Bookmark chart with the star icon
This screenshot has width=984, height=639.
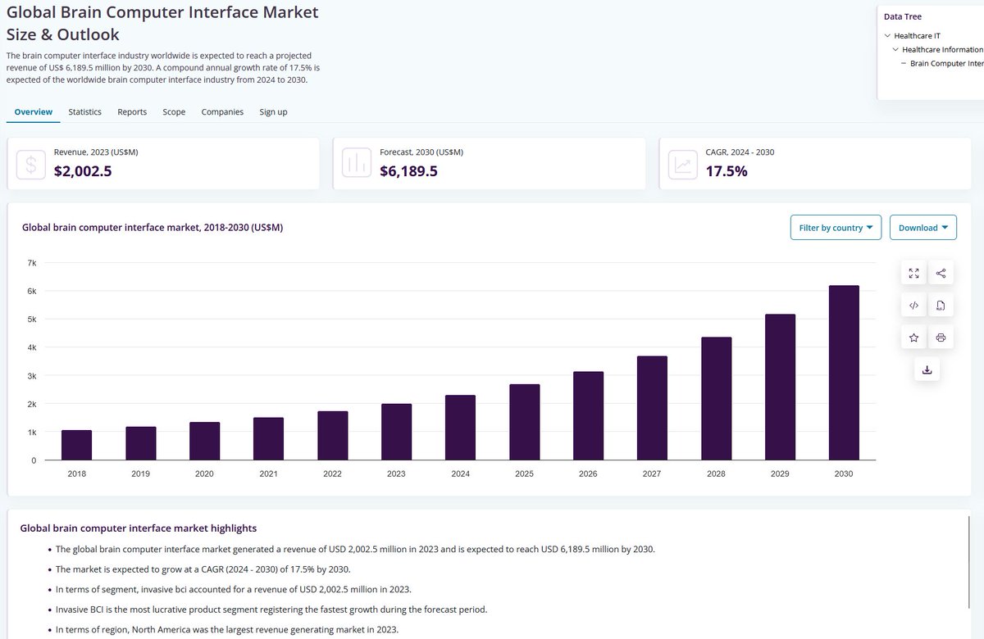click(913, 338)
